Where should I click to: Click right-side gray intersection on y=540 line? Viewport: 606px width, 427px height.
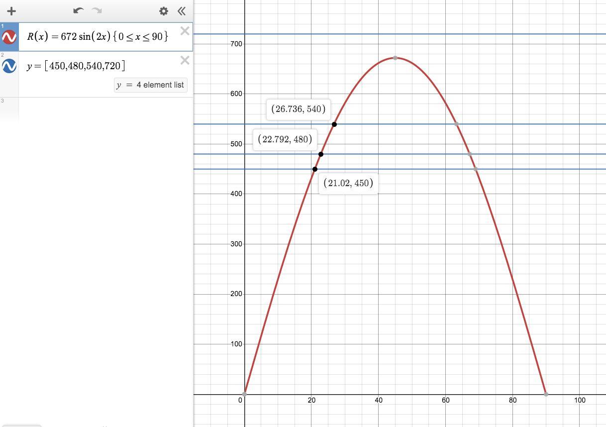click(x=456, y=124)
